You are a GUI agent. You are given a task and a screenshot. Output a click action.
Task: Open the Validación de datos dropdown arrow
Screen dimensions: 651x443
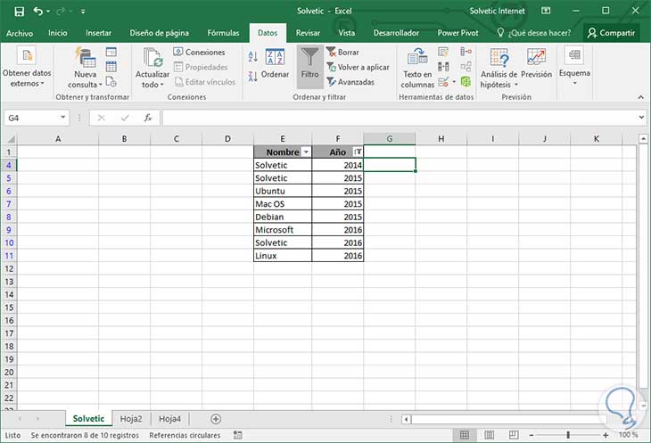[x=454, y=82]
